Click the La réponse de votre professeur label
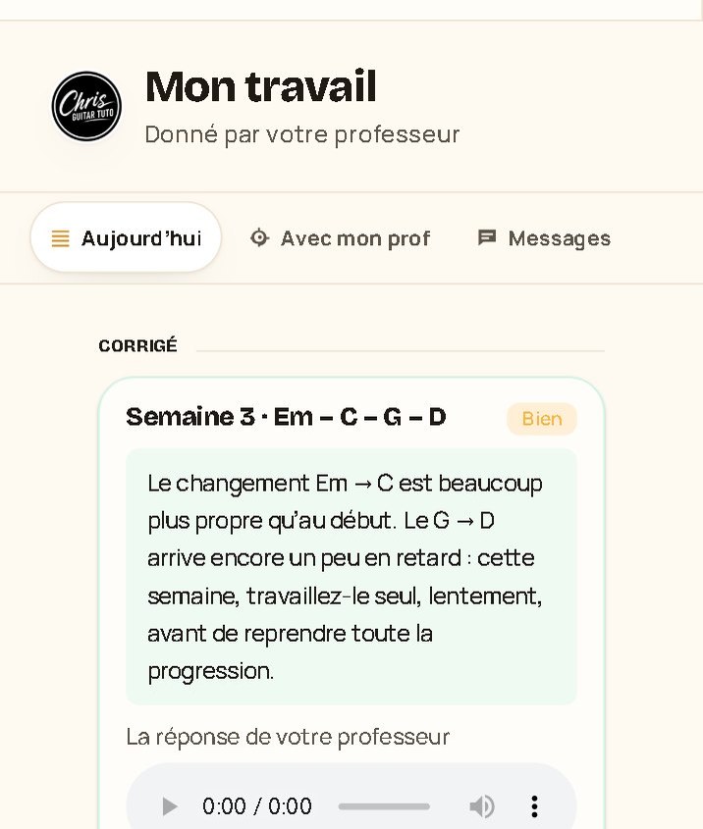This screenshot has width=703, height=829. [288, 737]
